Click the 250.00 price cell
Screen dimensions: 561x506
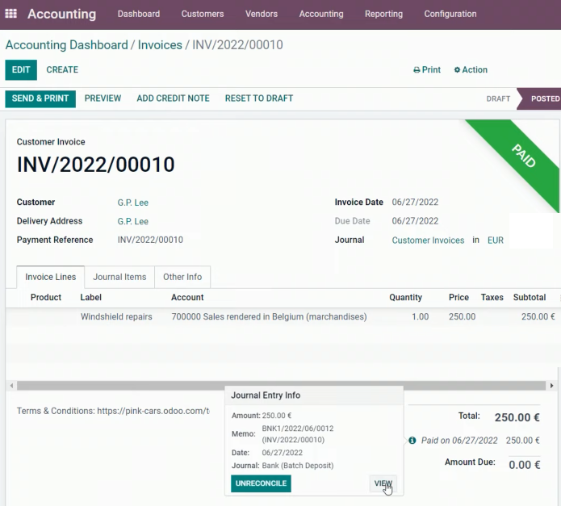[462, 317]
